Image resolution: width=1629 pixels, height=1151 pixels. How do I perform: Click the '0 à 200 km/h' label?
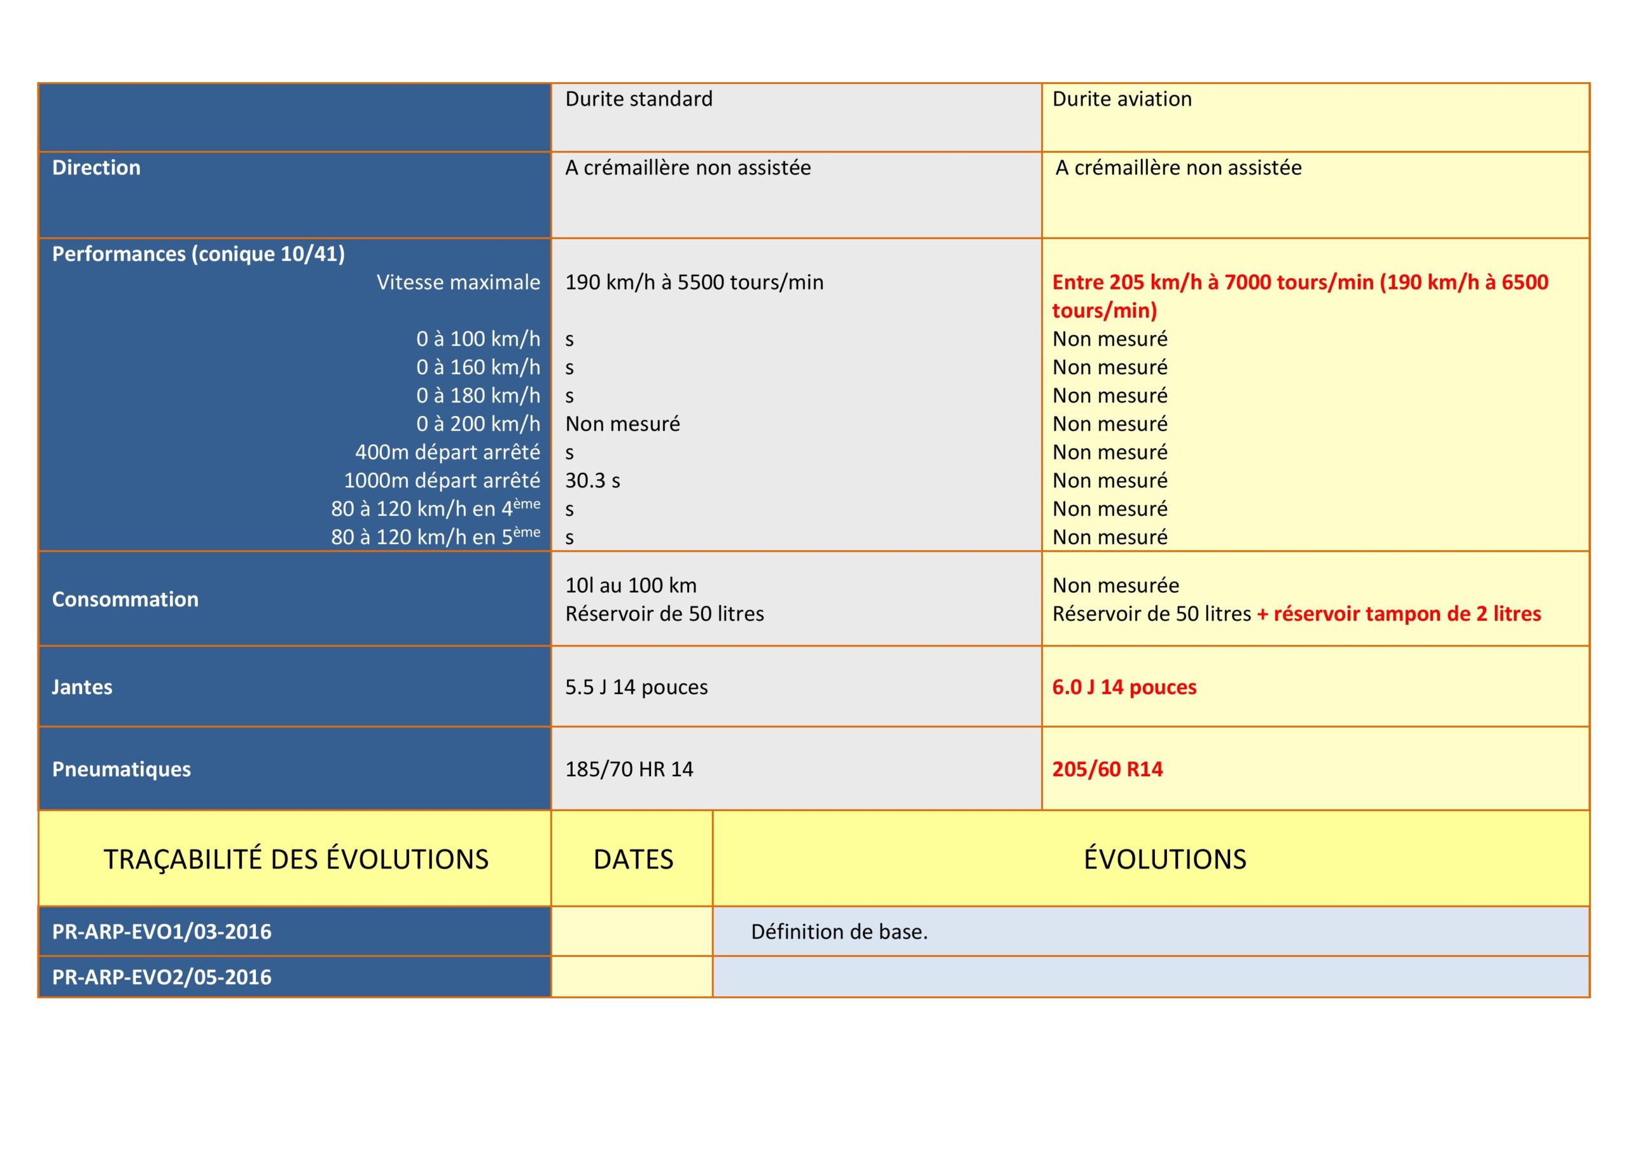478,424
